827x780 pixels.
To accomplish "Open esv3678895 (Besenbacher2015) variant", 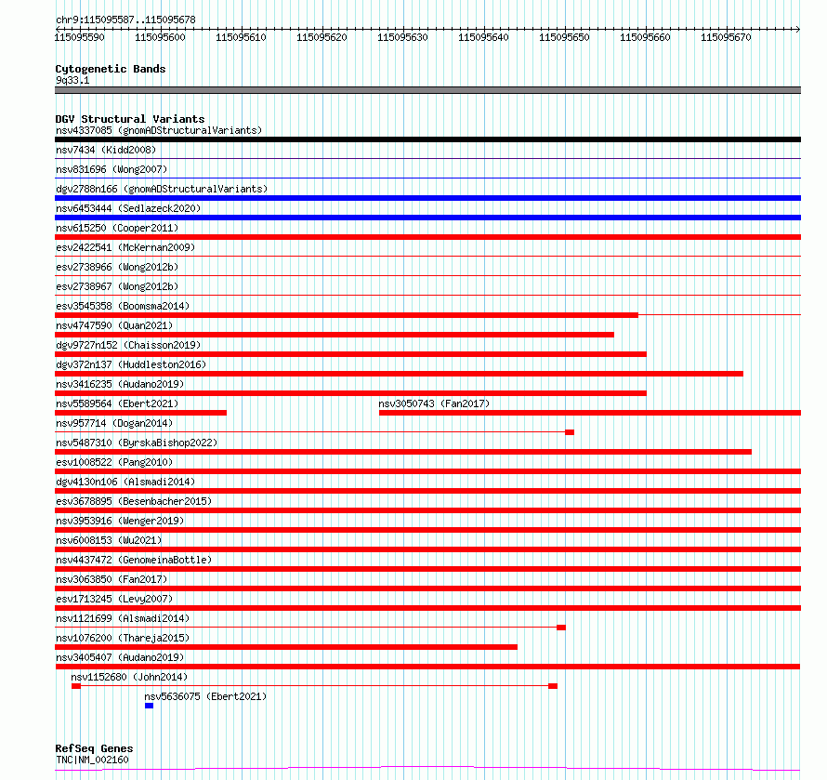I will 134,501.
